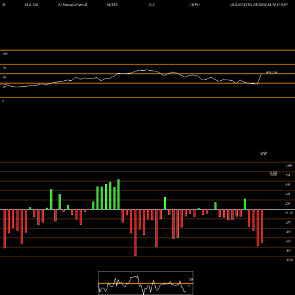Click the 'SI MunafaSutraR' header label
The width and height of the screenshot is (295, 295).
(73, 5)
